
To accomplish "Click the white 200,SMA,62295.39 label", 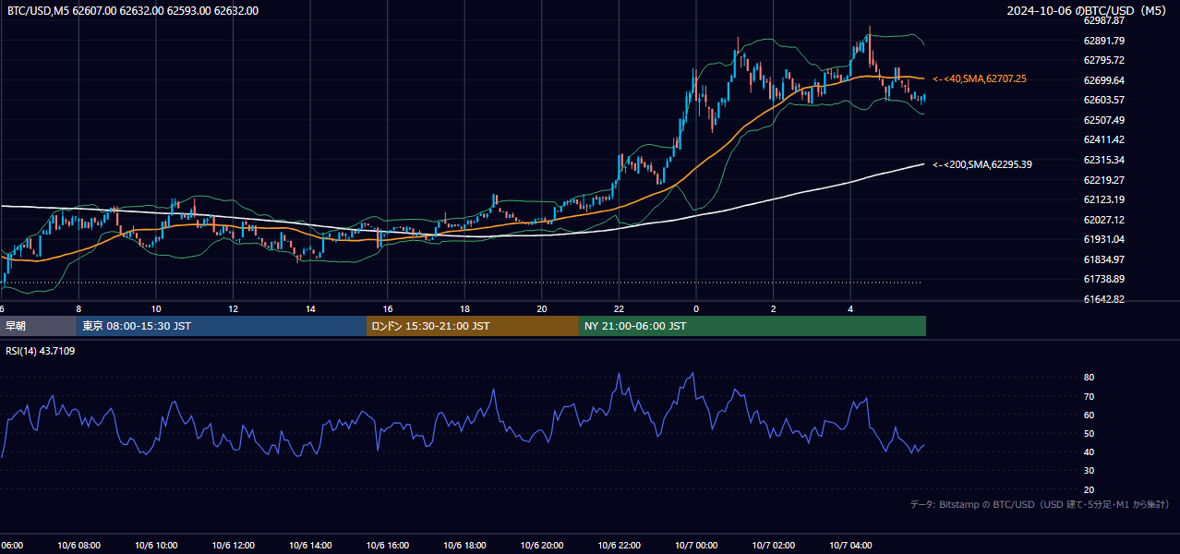I will point(982,165).
